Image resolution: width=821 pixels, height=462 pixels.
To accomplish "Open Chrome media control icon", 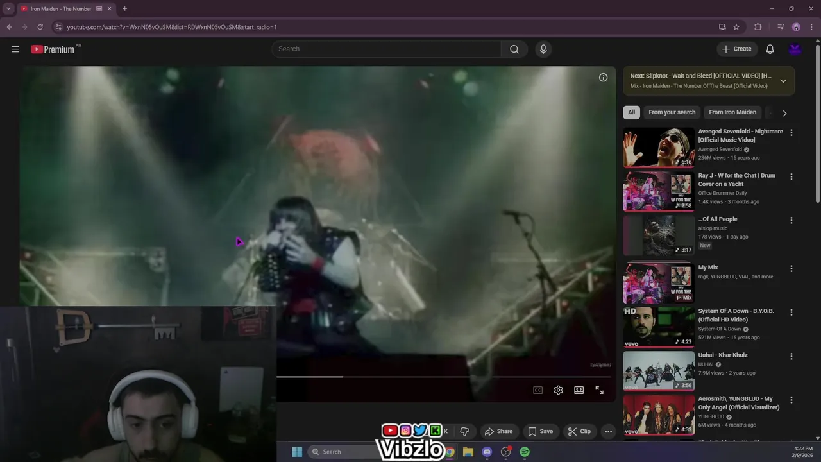I will [781, 27].
